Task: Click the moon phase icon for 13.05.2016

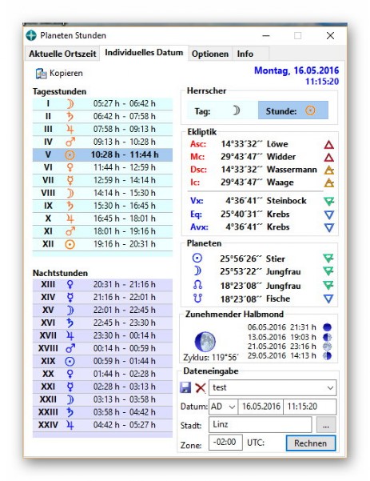Action: point(327,337)
